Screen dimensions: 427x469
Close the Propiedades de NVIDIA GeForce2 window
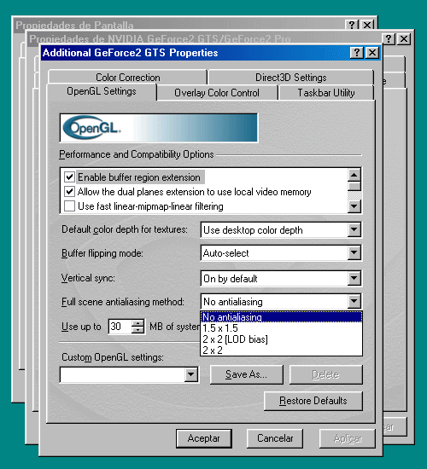(404, 38)
